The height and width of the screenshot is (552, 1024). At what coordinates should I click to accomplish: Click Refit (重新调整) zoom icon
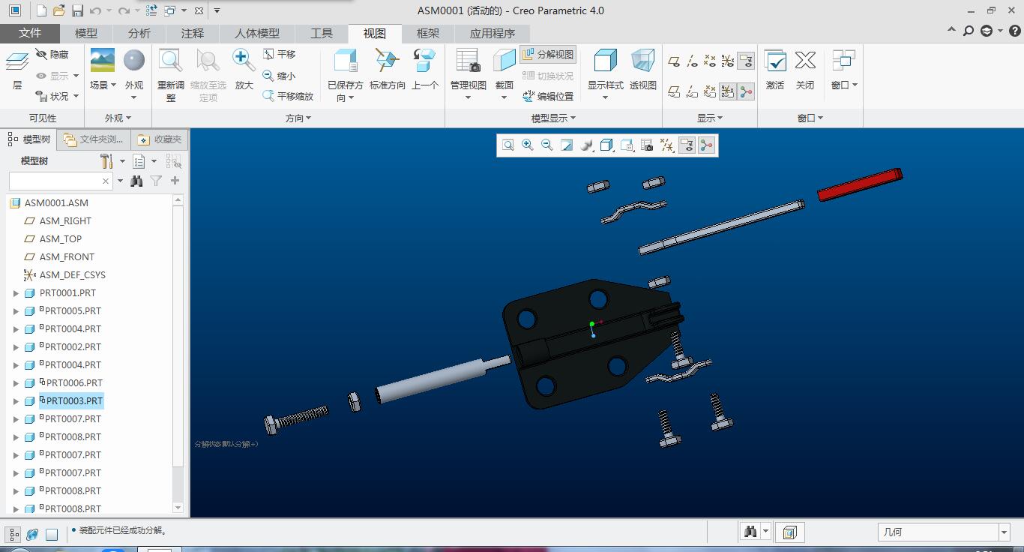[171, 75]
